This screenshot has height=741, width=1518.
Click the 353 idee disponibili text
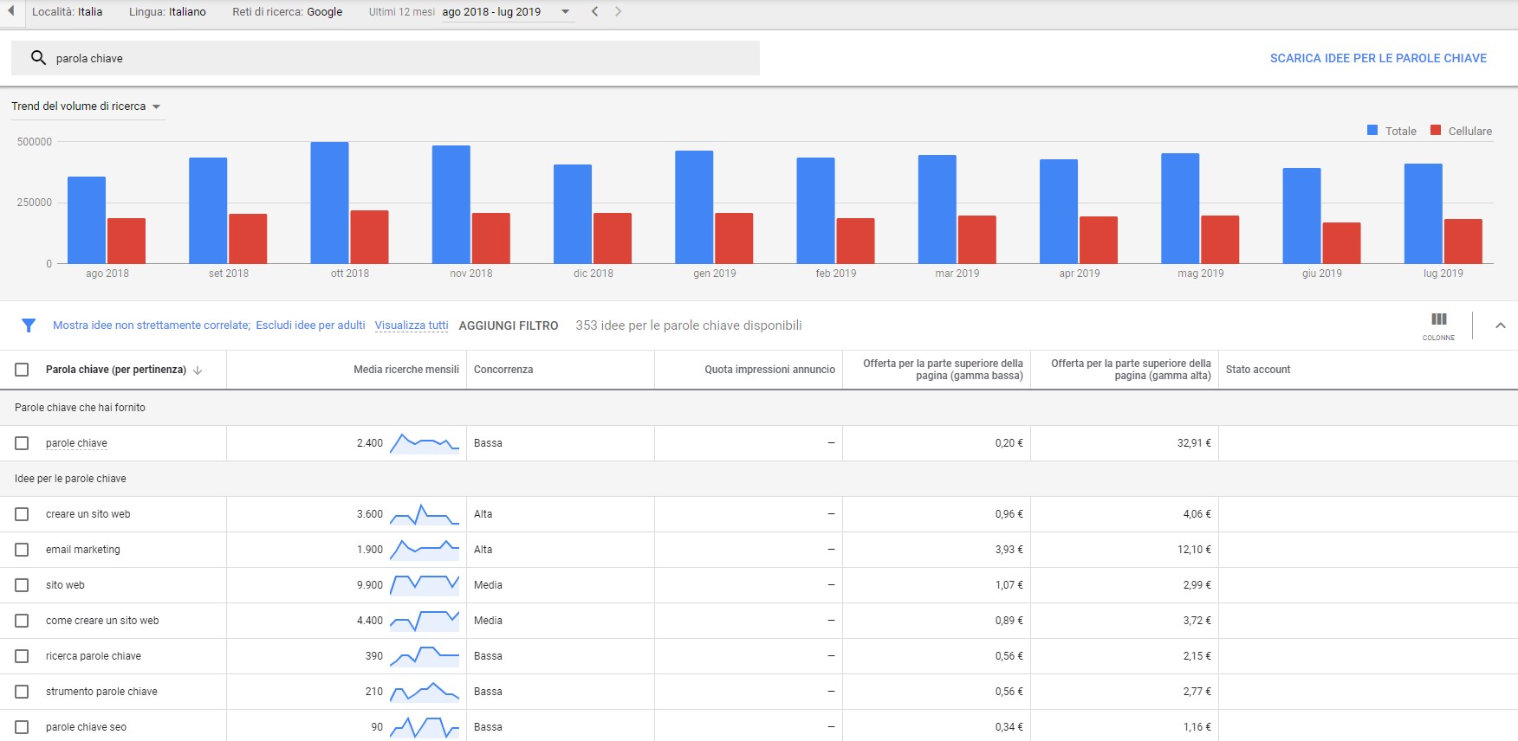(689, 325)
